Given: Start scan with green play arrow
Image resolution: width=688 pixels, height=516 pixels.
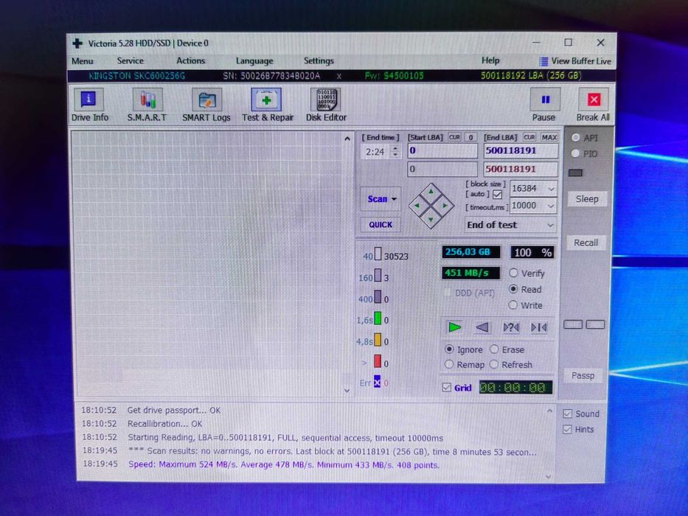Looking at the screenshot, I should coord(454,327).
